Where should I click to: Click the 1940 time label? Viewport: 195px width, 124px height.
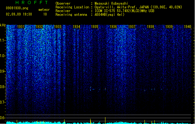coord(188,27)
